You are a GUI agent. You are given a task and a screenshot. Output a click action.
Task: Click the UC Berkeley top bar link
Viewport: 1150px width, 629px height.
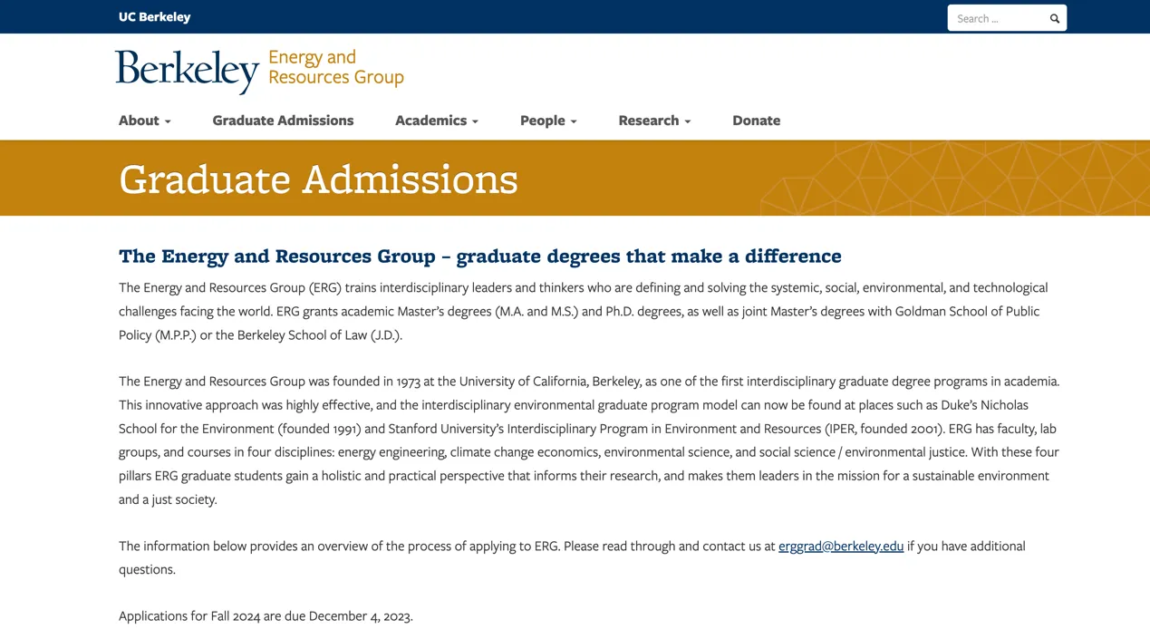coord(155,17)
